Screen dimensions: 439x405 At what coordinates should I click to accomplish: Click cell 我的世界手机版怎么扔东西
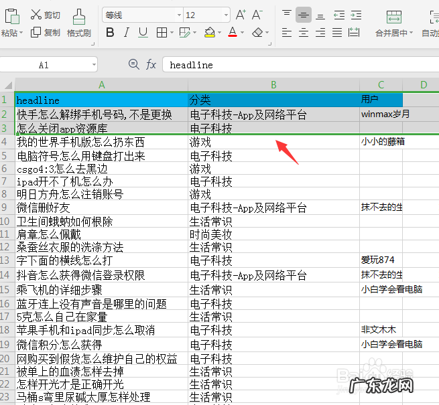(x=101, y=142)
